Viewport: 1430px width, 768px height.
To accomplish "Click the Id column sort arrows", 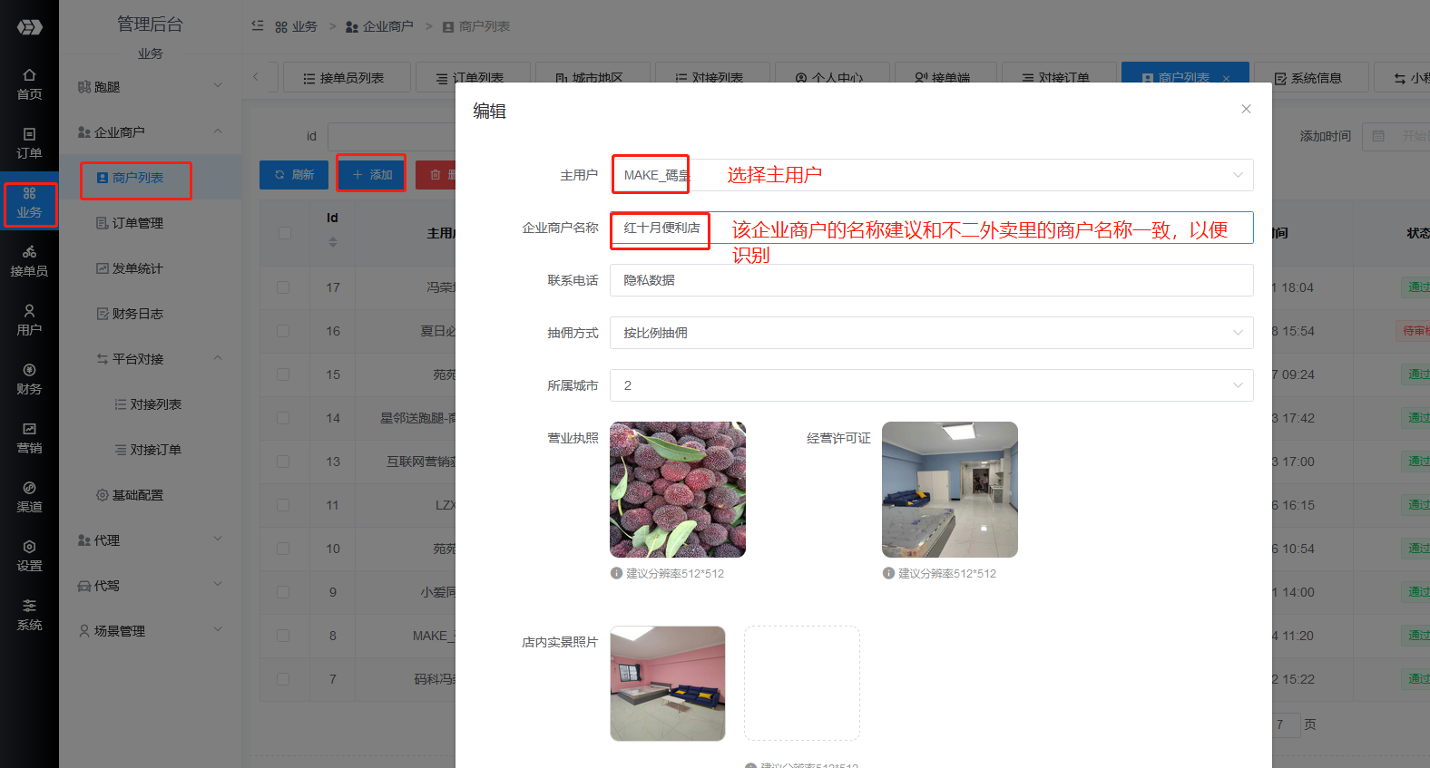I will [x=333, y=242].
